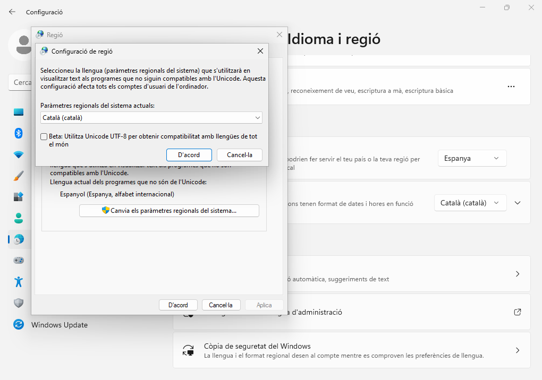Select the Wi-Fi network icon in sidebar
Image resolution: width=542 pixels, height=380 pixels.
[x=19, y=154]
